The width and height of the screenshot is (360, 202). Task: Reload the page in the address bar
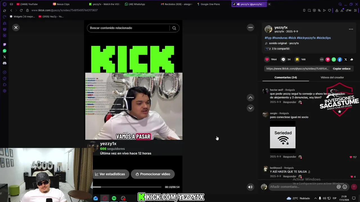(x=21, y=10)
